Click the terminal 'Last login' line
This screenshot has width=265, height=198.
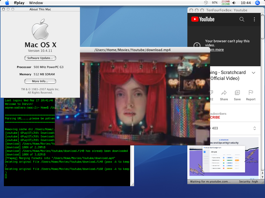(x=29, y=100)
